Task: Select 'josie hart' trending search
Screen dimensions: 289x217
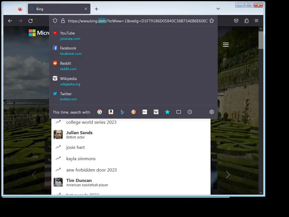Action: click(x=131, y=147)
